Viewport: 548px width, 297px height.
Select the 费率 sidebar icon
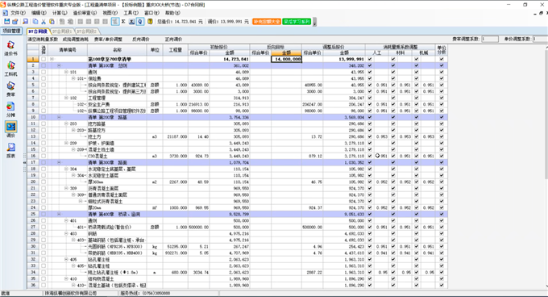pos(10,89)
